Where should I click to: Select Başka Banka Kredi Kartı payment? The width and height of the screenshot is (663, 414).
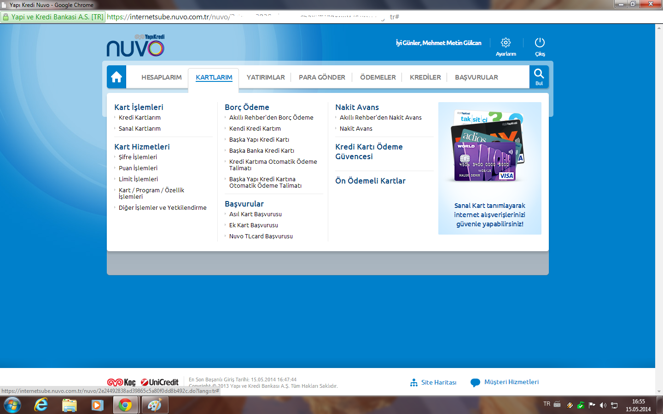coord(262,151)
